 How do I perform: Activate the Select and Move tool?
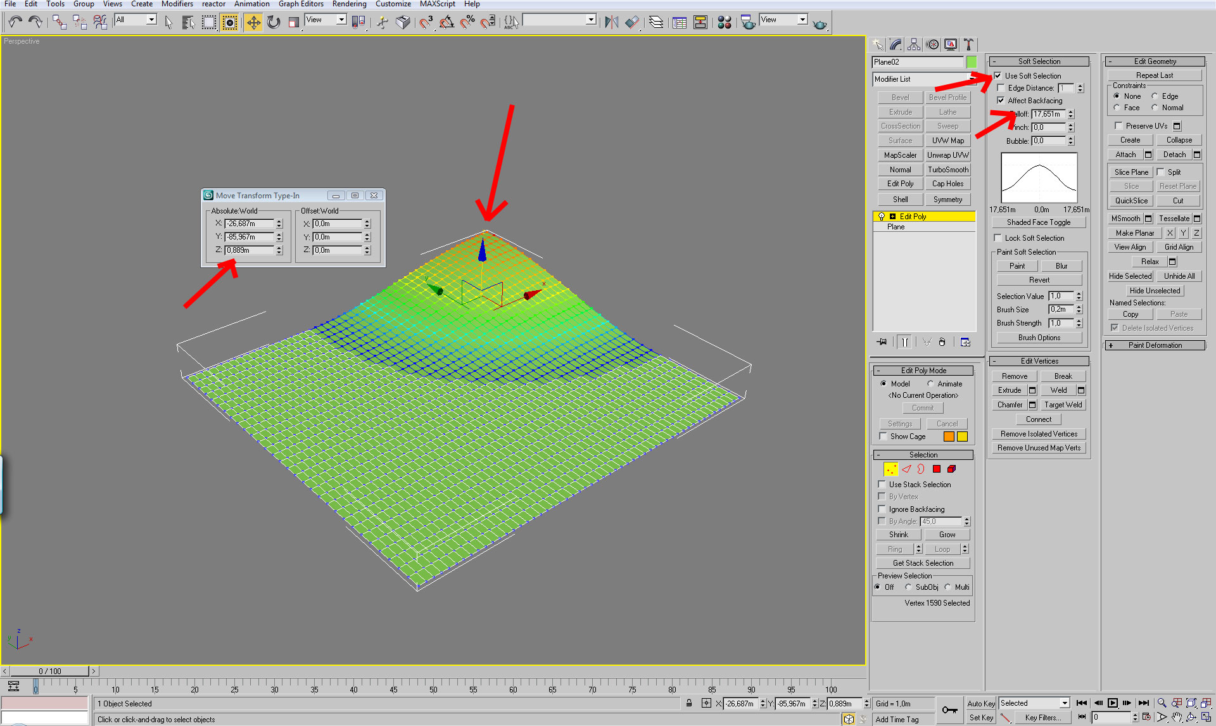click(x=253, y=23)
